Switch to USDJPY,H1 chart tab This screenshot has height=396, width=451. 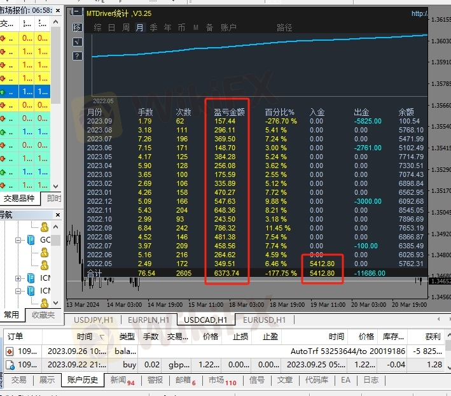[x=94, y=320]
